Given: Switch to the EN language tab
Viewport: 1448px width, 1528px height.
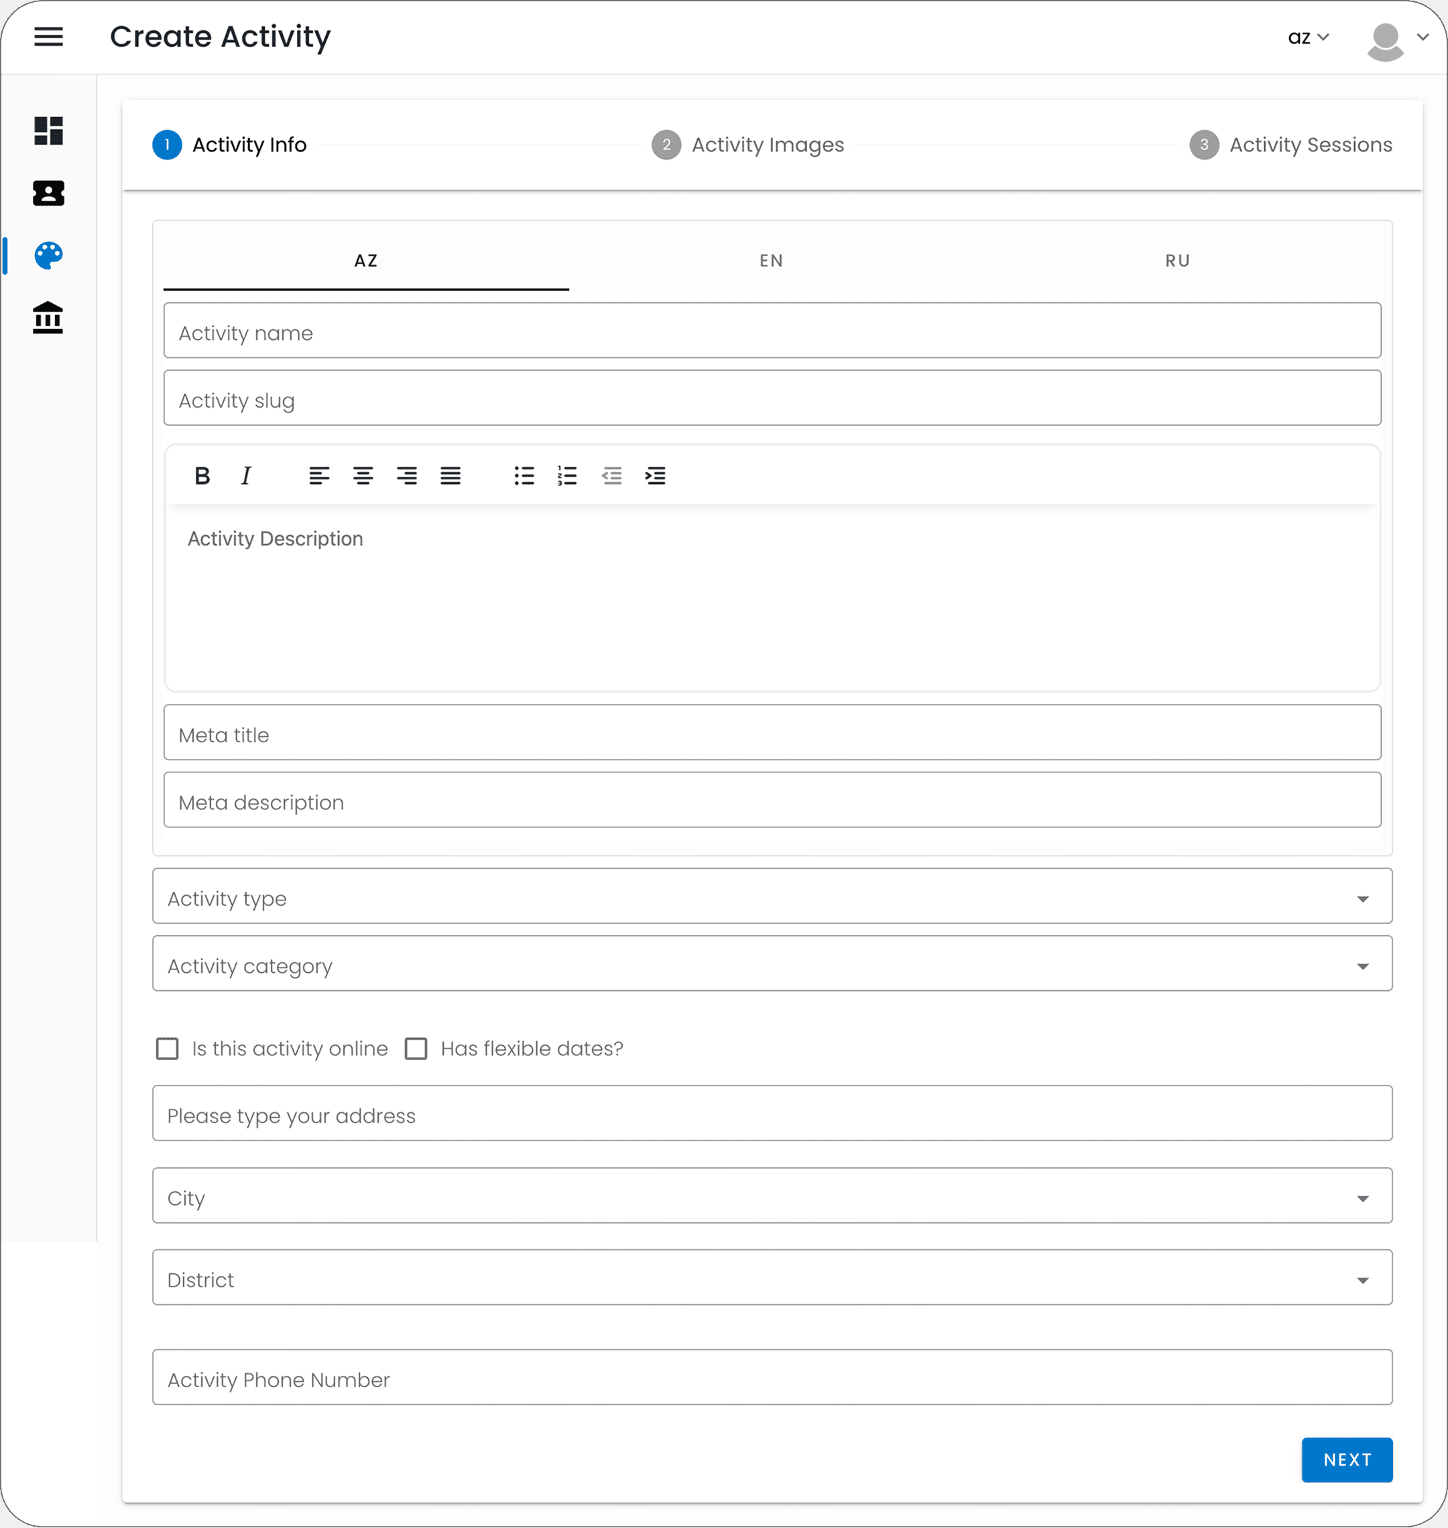Looking at the screenshot, I should click(x=771, y=261).
